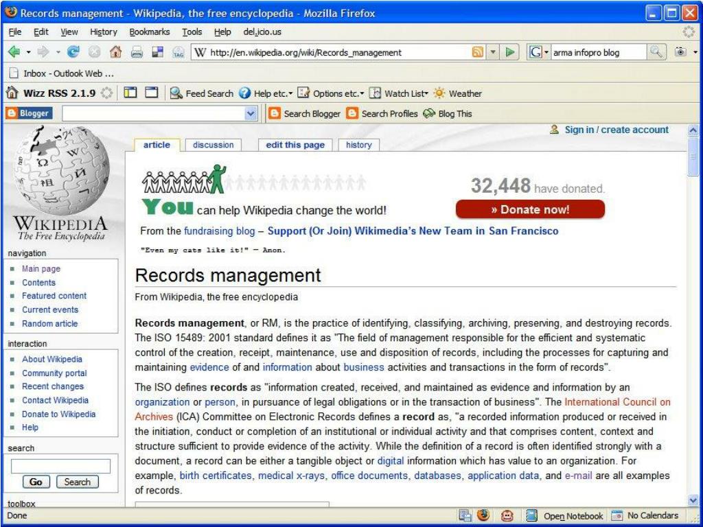This screenshot has height=527, width=703.
Task: Open the Weather item in Wizz RSS toolbar
Action: click(458, 93)
